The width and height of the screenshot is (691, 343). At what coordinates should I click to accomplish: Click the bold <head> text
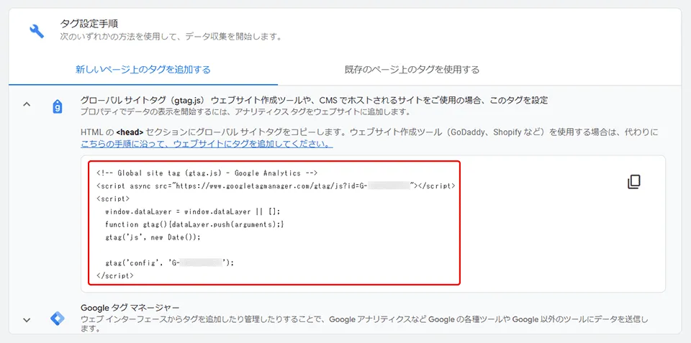tap(130, 132)
